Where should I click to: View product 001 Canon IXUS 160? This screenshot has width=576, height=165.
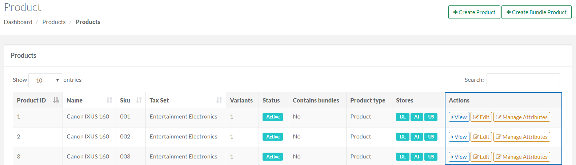pyautogui.click(x=459, y=117)
